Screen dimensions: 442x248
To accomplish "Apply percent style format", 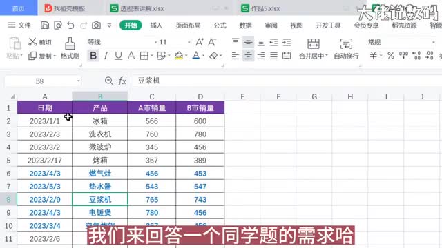I will (391, 56).
